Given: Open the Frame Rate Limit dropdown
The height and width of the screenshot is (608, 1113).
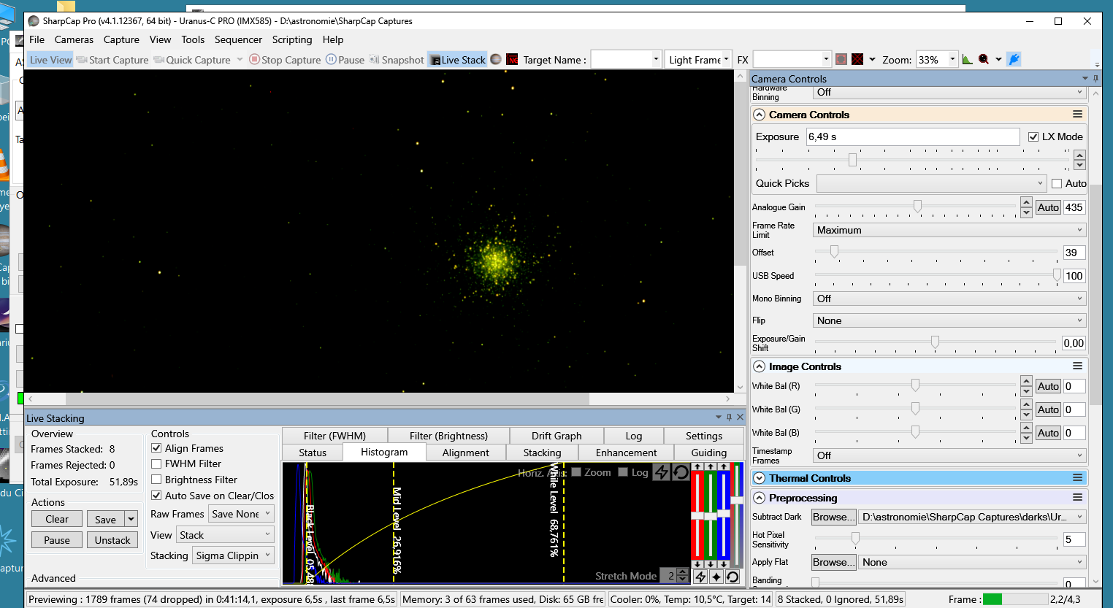Looking at the screenshot, I should pyautogui.click(x=949, y=230).
